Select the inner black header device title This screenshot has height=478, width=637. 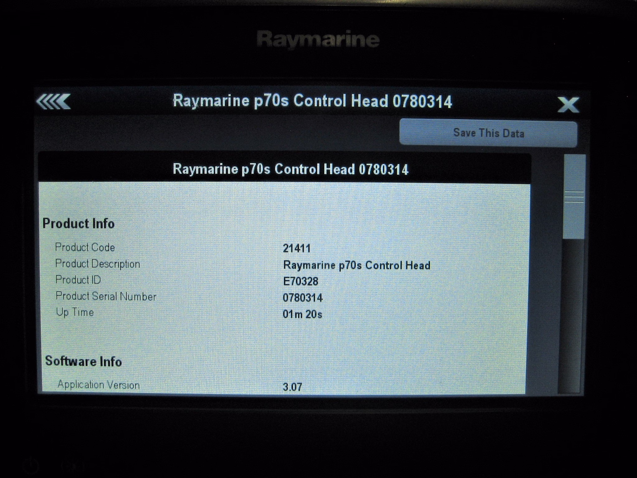(x=290, y=169)
